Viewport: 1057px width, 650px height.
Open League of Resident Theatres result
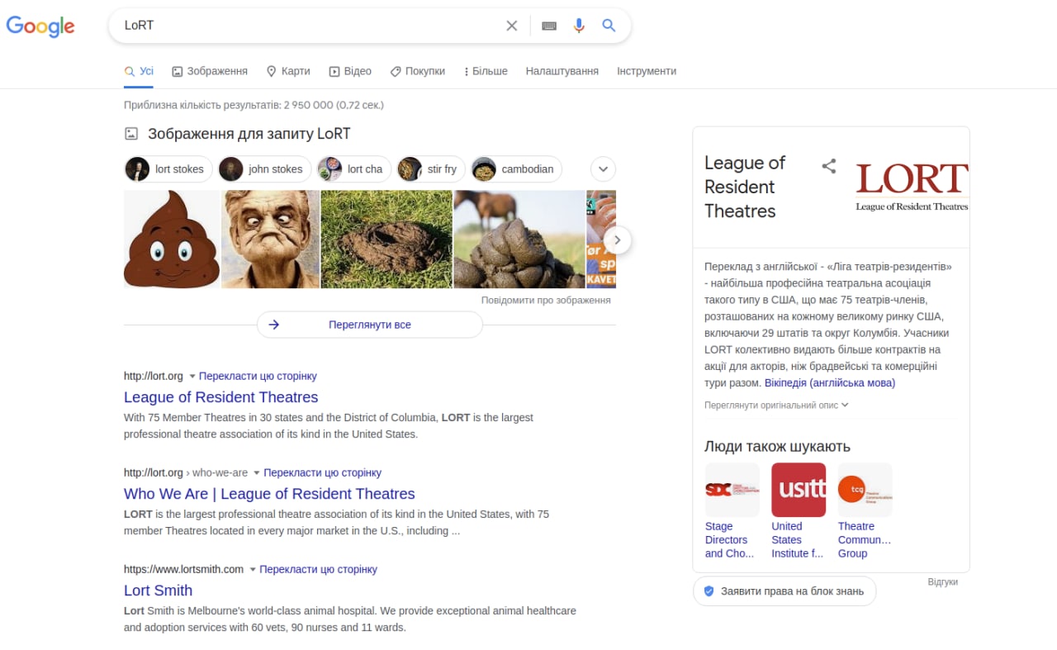pos(220,397)
